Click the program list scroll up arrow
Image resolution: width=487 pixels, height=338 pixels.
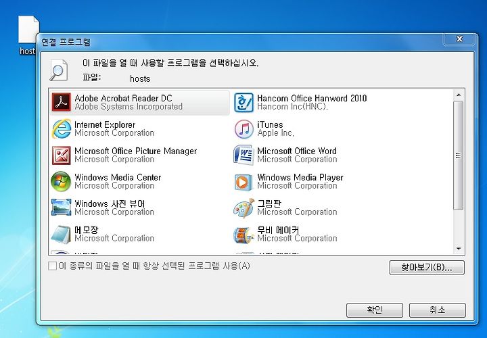(x=459, y=95)
